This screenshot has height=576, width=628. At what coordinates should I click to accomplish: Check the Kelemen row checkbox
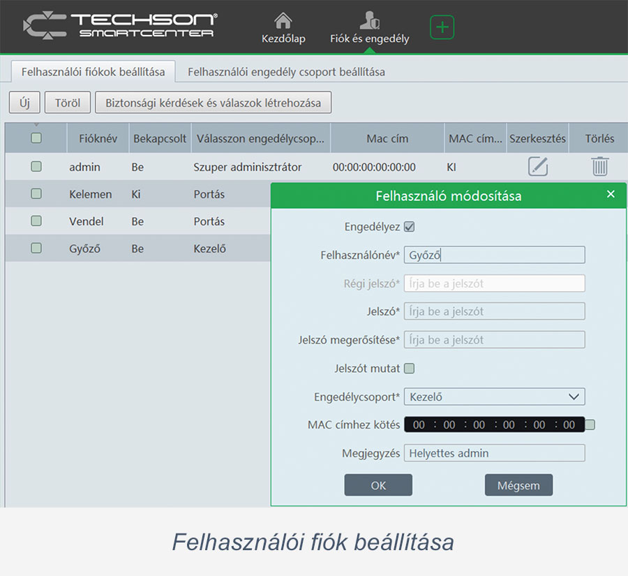click(x=36, y=194)
